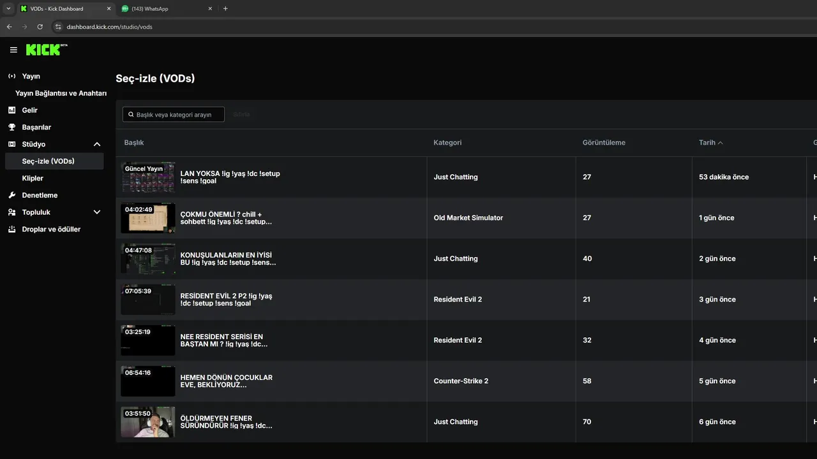The height and width of the screenshot is (459, 817).
Task: Open ÖLDÜRMEYEN FENER SÜRÜNDÜRÜR VOD thumbnail
Action: (148, 422)
